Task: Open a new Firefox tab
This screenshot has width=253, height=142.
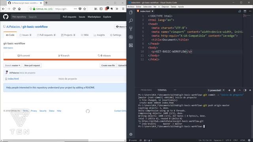Action: pyautogui.click(x=46, y=3)
